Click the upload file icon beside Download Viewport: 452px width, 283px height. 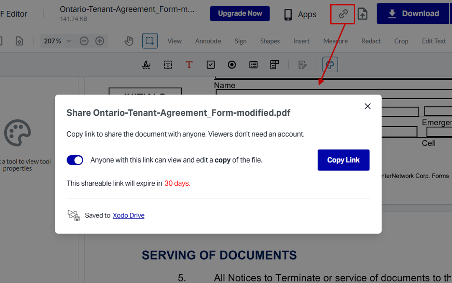pyautogui.click(x=362, y=14)
